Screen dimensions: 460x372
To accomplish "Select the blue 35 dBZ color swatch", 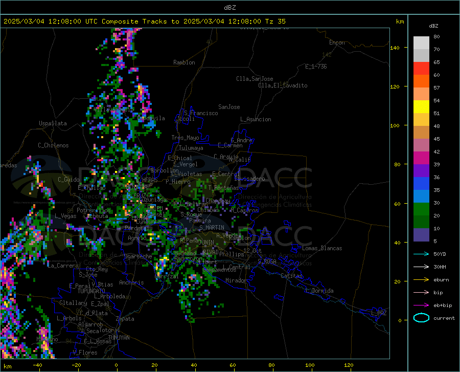I will (x=421, y=184).
